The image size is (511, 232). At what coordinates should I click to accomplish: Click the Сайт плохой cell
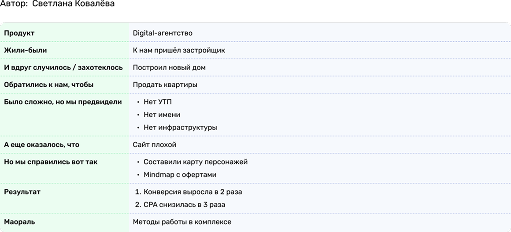155,144
